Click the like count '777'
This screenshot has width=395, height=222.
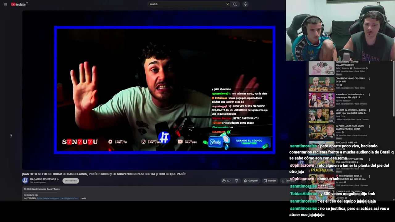tap(229, 181)
